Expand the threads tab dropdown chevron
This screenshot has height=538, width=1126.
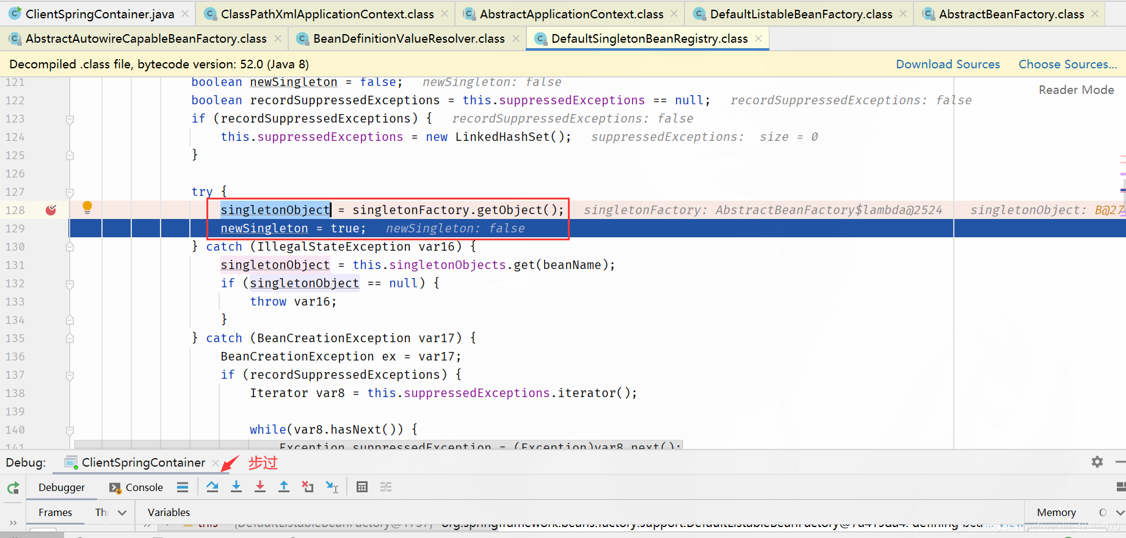pyautogui.click(x=122, y=512)
